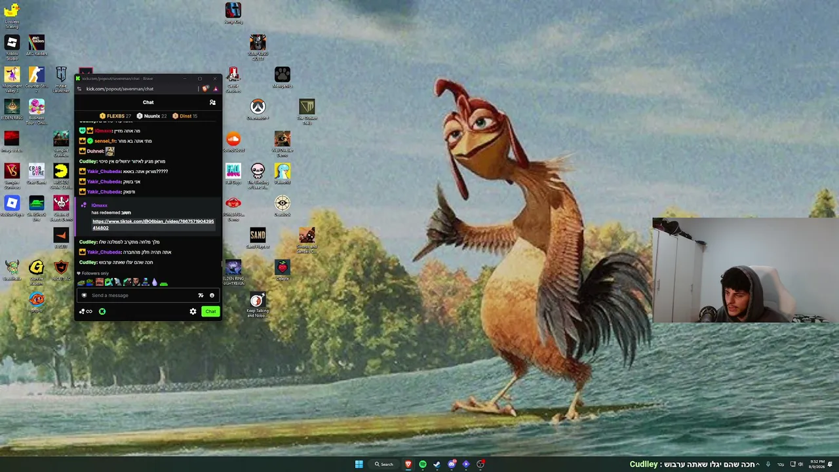Image resolution: width=839 pixels, height=472 pixels.
Task: Select the Palworld desktop icon
Action: pyautogui.click(x=283, y=174)
